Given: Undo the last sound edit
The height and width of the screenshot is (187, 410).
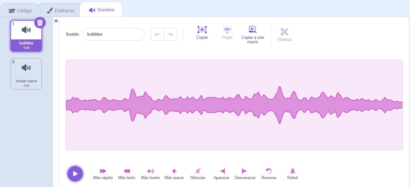Looking at the screenshot, I should click(157, 34).
